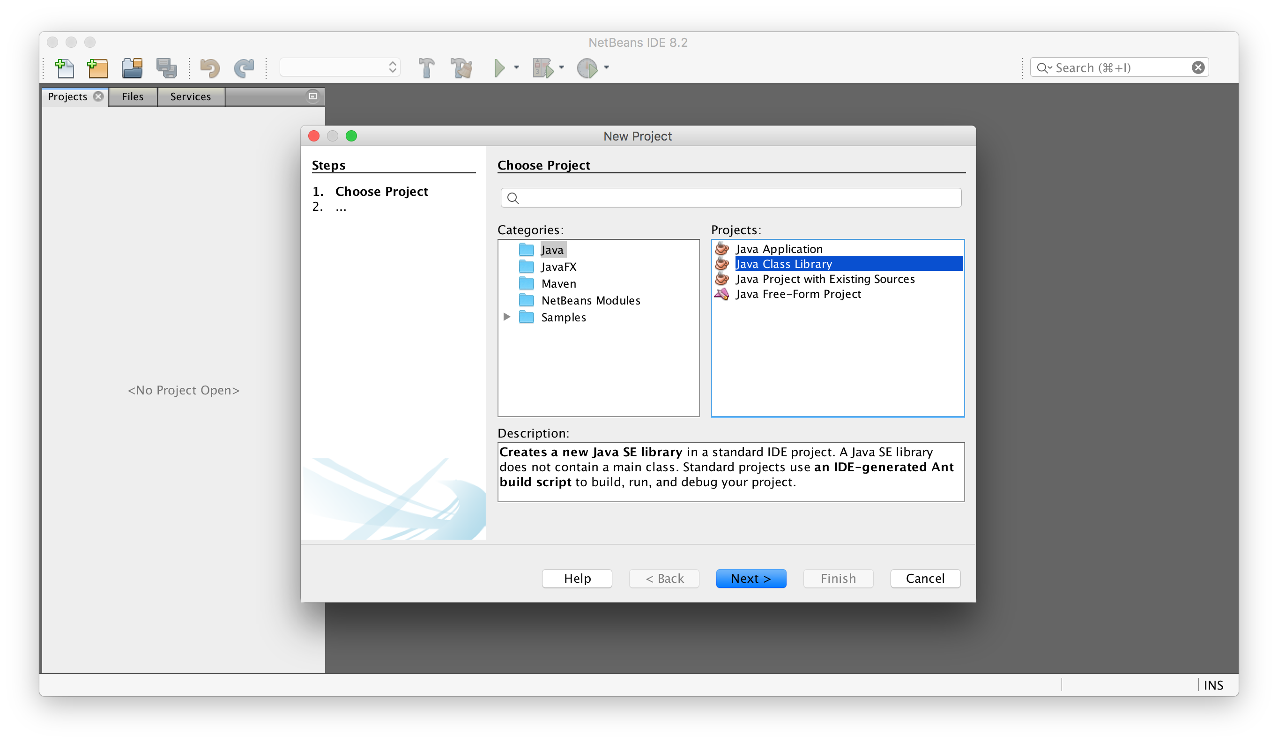This screenshot has height=743, width=1278.
Task: Select the Samples category label
Action: (x=564, y=317)
